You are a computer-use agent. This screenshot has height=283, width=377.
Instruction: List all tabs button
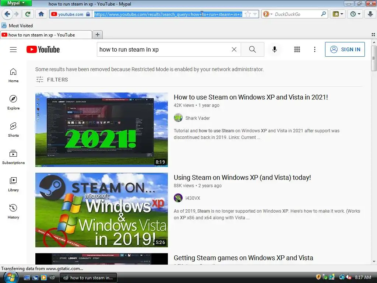[x=373, y=35]
